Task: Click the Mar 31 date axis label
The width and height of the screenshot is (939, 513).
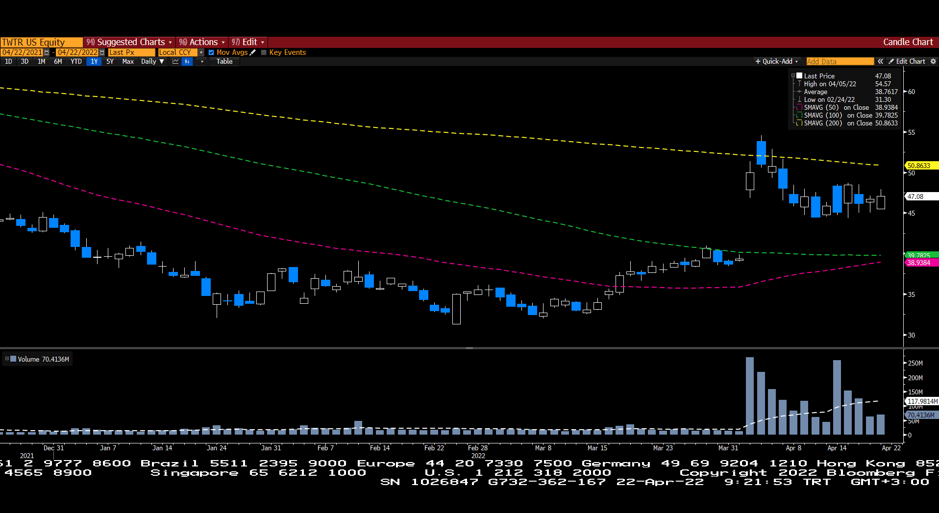Action: pyautogui.click(x=728, y=448)
